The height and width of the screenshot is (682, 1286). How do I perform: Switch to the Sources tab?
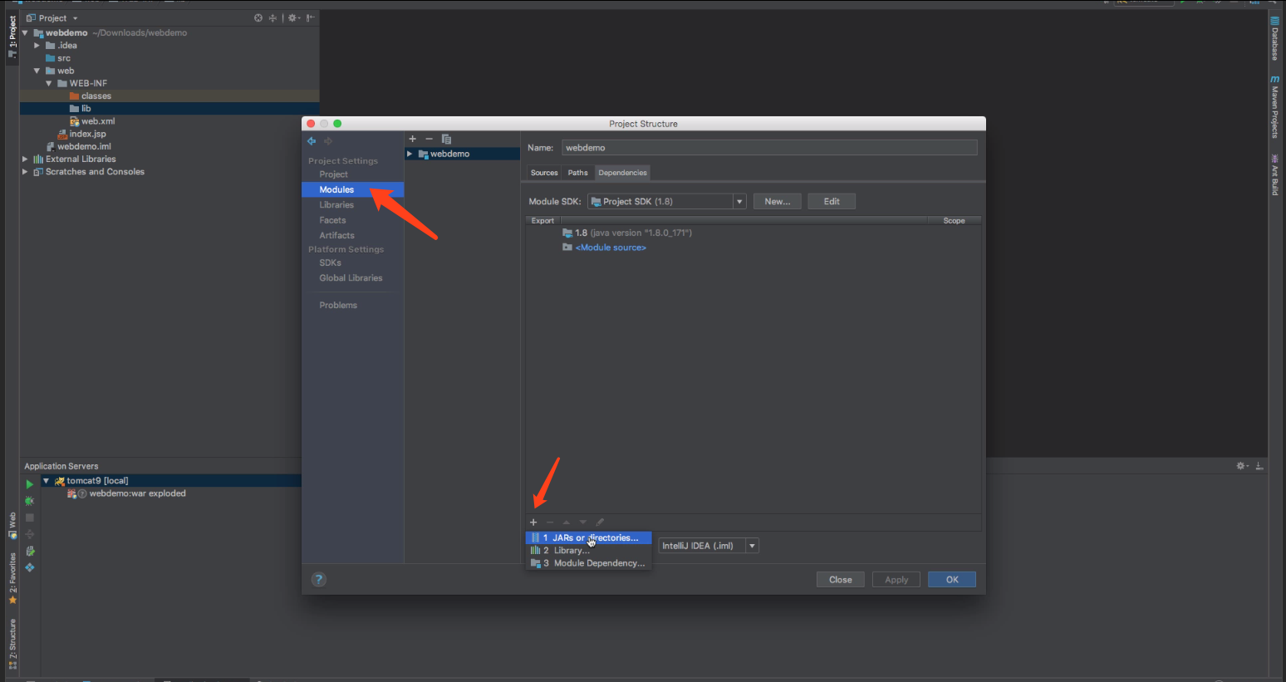point(544,173)
